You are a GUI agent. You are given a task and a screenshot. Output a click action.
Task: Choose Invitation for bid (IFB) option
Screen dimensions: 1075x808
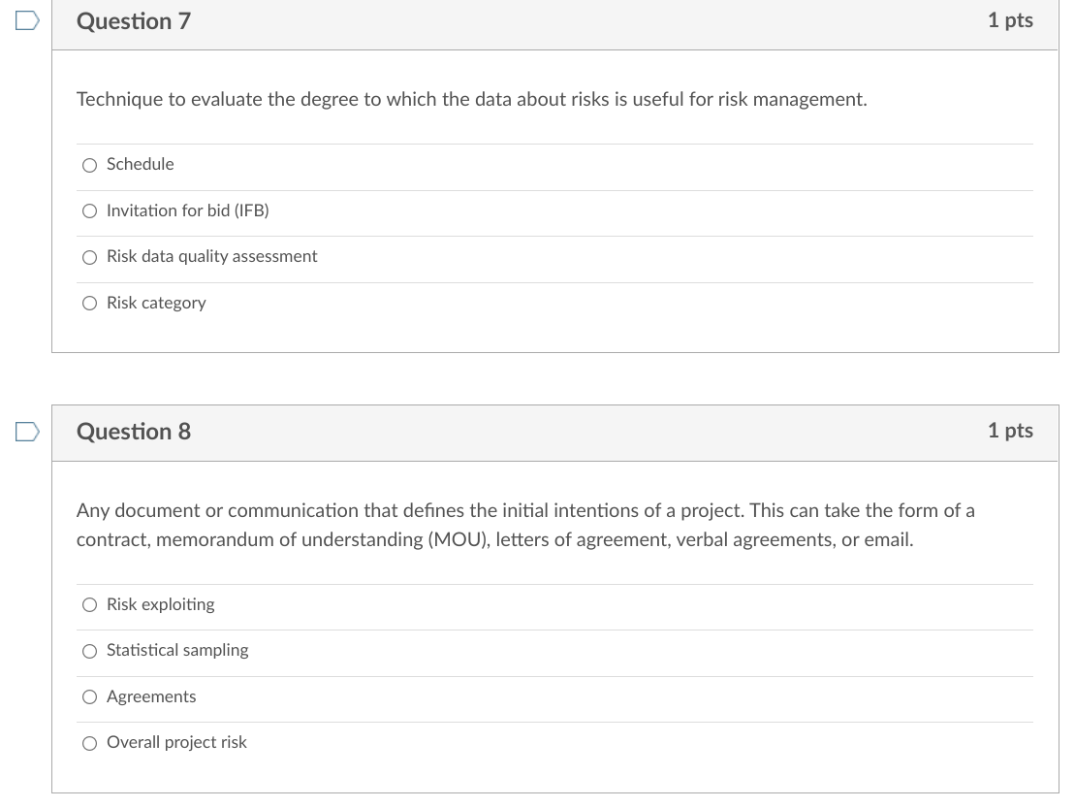point(89,210)
